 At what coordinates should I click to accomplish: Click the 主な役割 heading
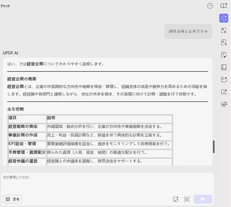point(16,109)
